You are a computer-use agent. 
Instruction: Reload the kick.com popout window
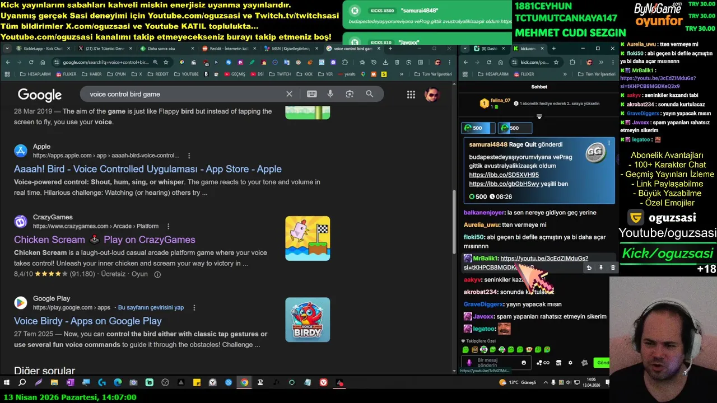click(488, 62)
